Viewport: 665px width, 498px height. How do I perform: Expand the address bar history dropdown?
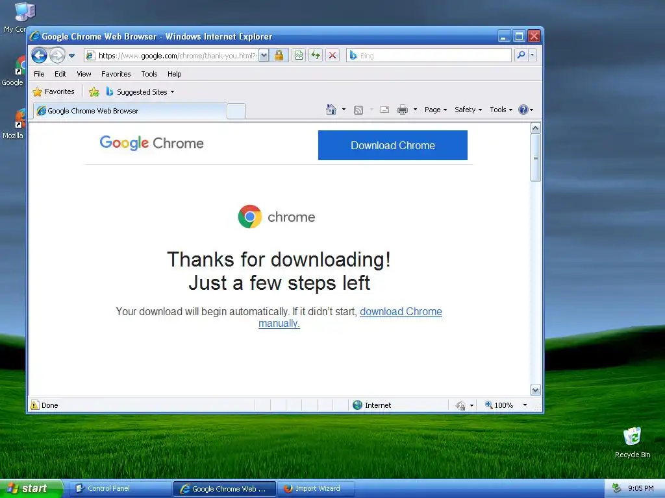(x=264, y=56)
